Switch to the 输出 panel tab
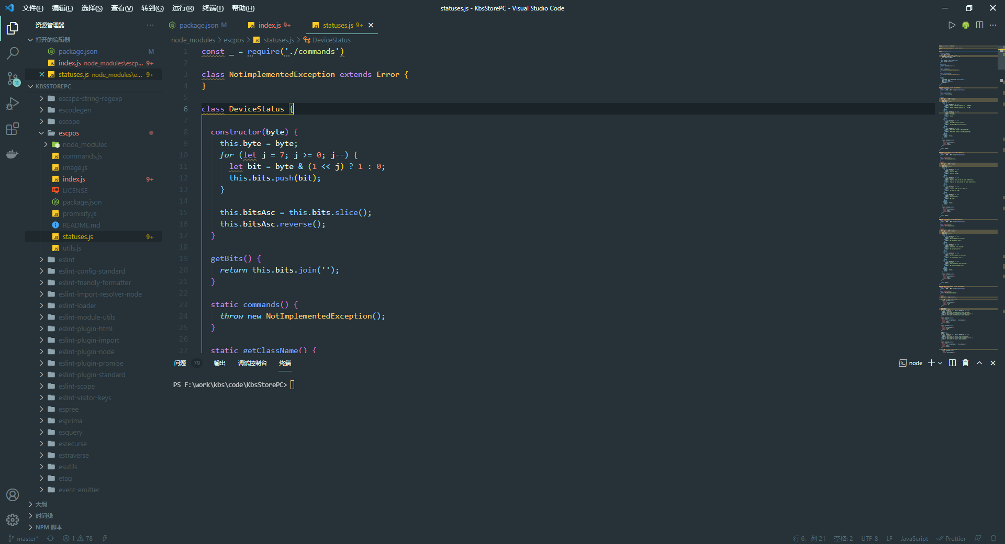 [219, 363]
